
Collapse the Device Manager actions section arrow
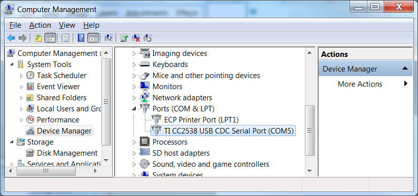point(405,69)
